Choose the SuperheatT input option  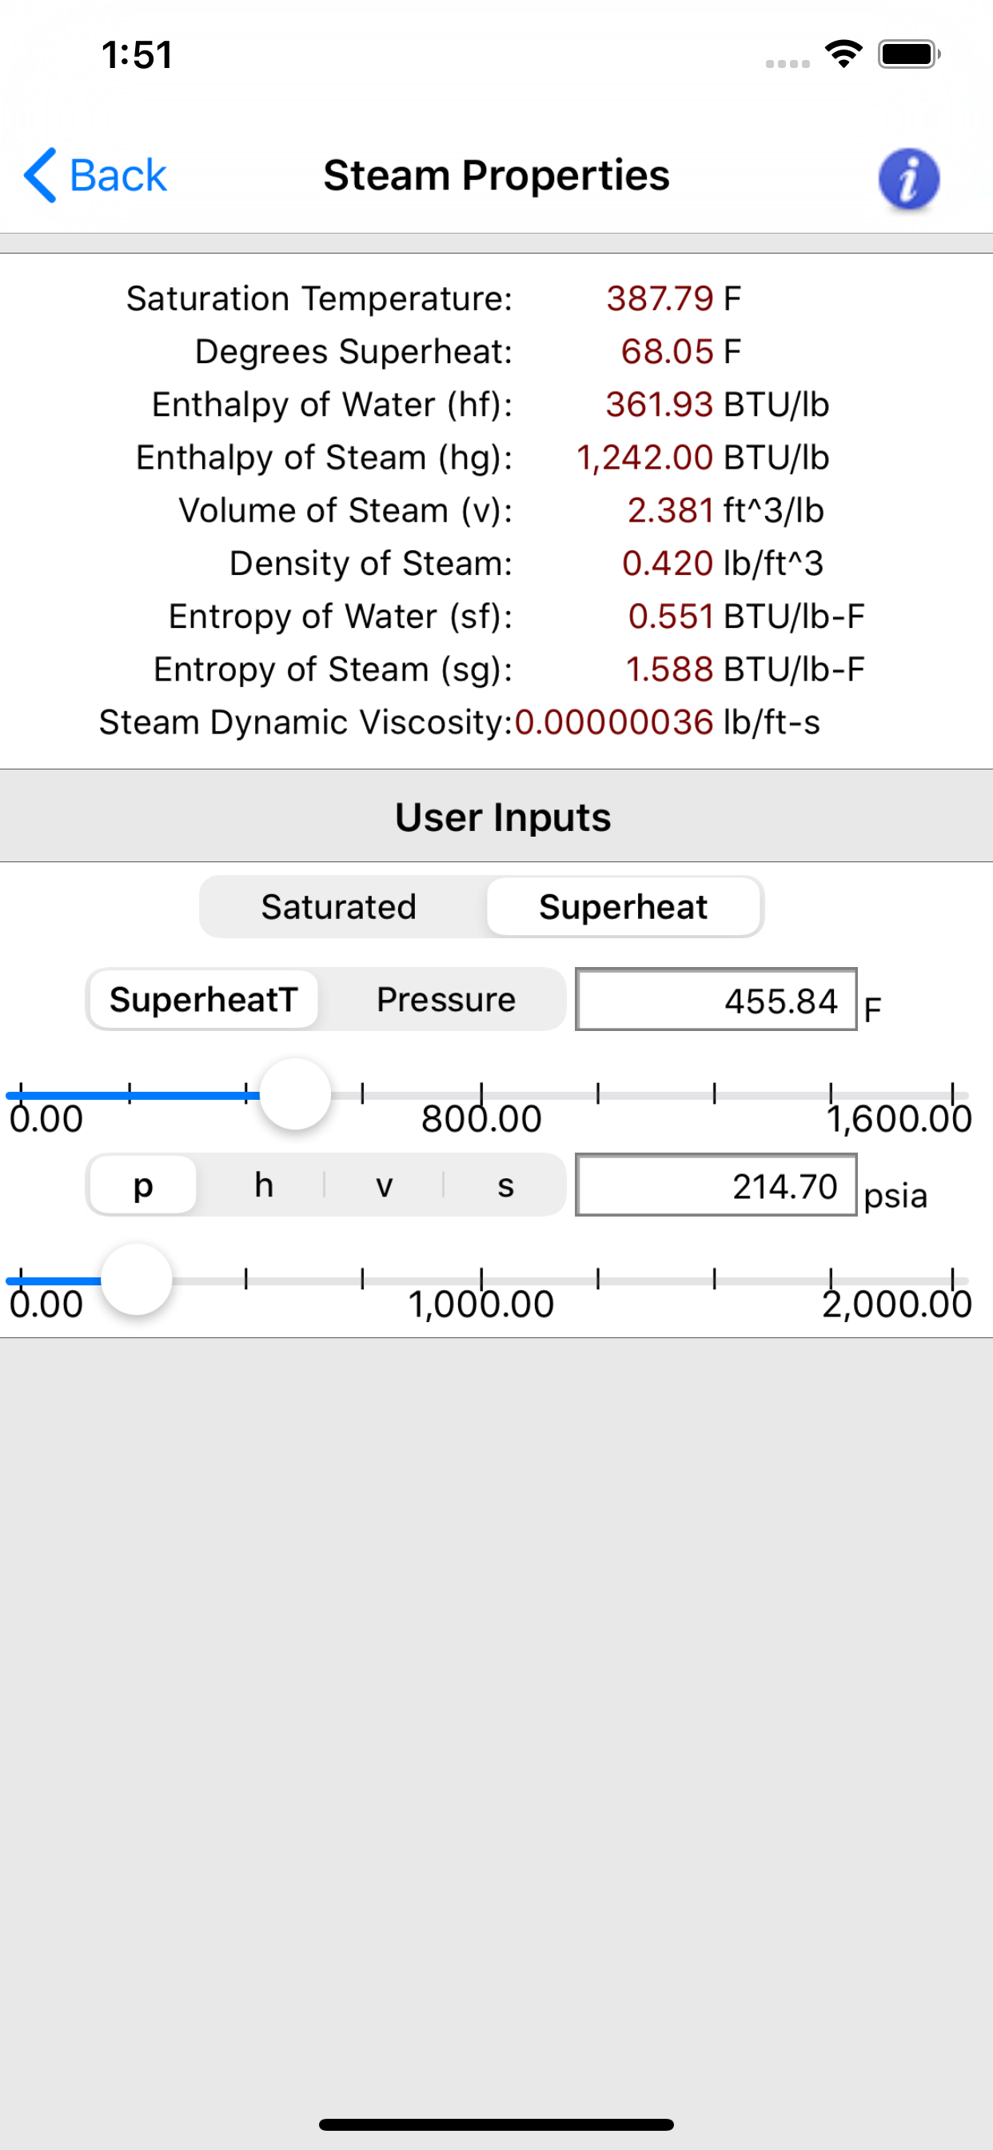point(204,999)
